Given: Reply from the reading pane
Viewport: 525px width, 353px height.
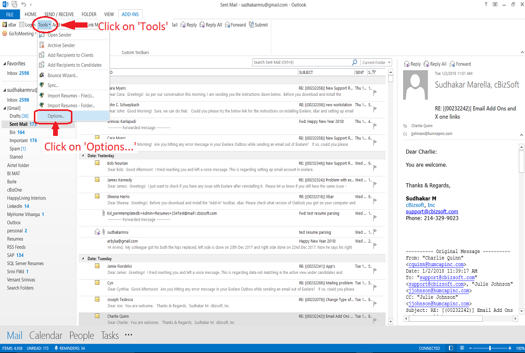Looking at the screenshot, I should [413, 64].
